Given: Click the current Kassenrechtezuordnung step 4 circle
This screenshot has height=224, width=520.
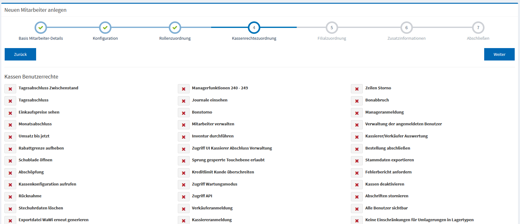Looking at the screenshot, I should pyautogui.click(x=254, y=28).
